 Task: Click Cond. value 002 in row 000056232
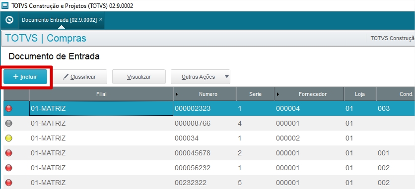[384, 168]
